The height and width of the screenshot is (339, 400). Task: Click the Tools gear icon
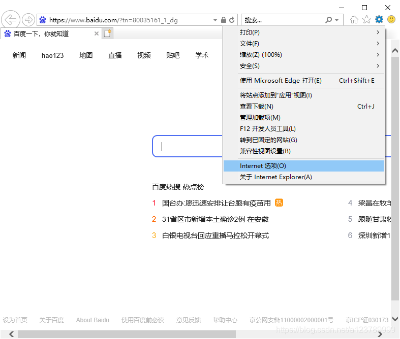379,19
